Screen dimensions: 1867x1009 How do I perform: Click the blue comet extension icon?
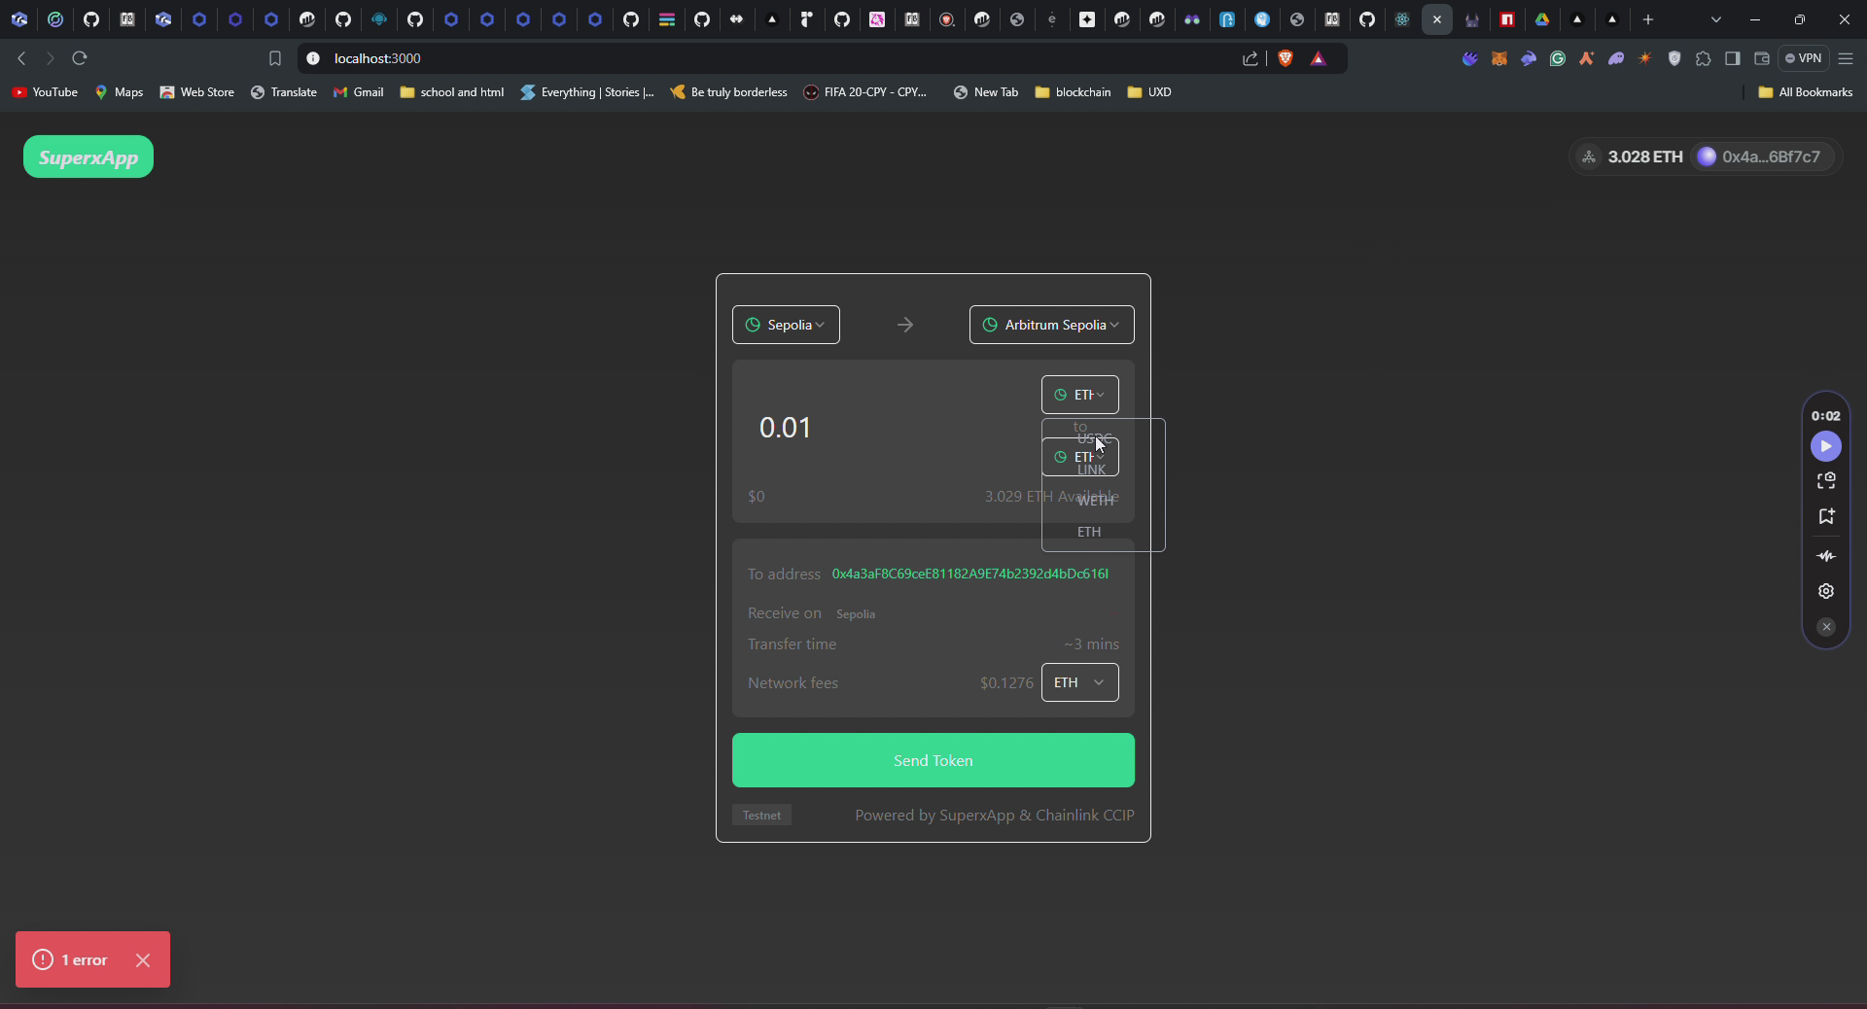tap(1470, 58)
